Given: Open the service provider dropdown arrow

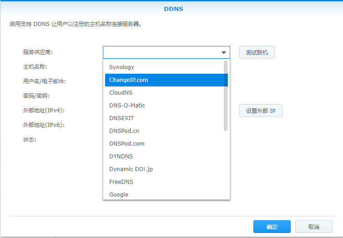Looking at the screenshot, I should pos(223,52).
